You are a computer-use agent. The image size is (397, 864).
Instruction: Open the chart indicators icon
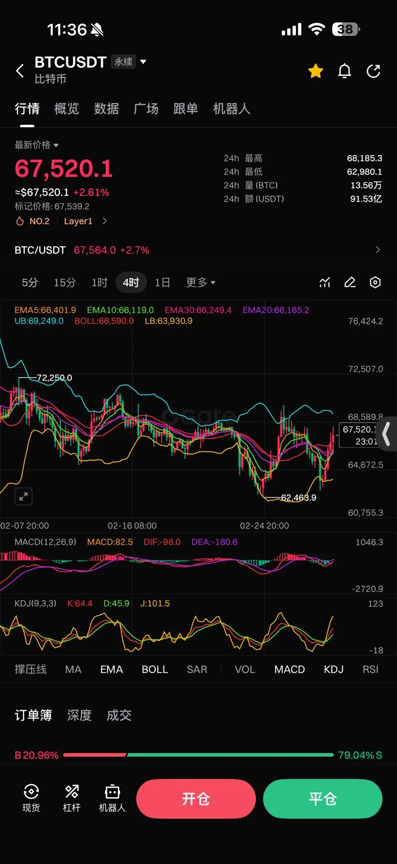pos(325,283)
